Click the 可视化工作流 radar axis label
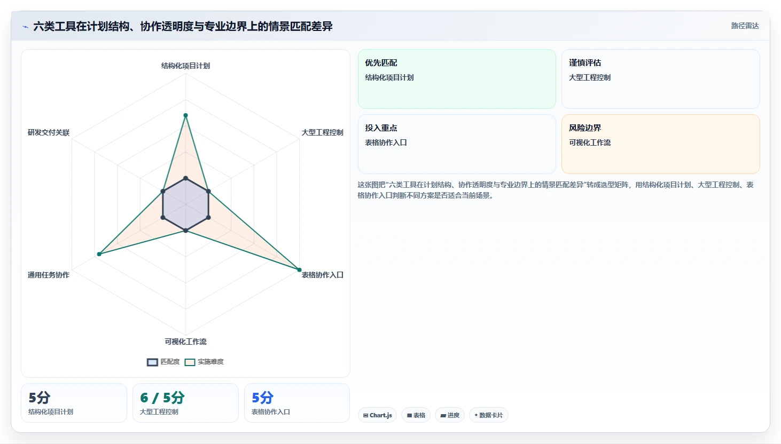Screen dimensions: 781x444 tap(185, 342)
